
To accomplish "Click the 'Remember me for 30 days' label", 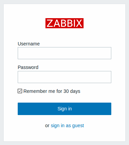I will tap(52, 91).
